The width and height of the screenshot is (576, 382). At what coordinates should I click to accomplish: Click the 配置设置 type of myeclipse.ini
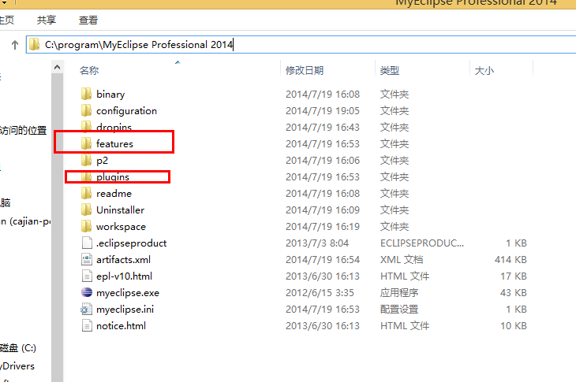click(x=399, y=309)
